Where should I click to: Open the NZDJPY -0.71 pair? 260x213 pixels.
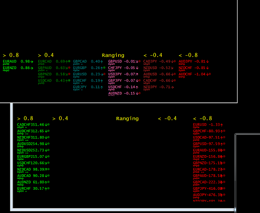tap(158, 87)
